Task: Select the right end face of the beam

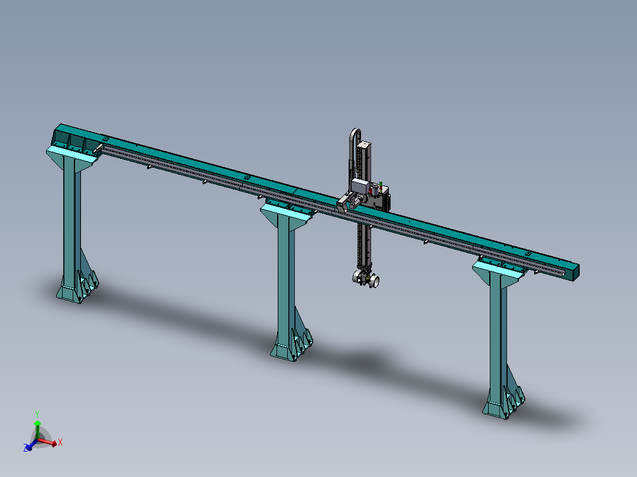Action: coord(577,273)
